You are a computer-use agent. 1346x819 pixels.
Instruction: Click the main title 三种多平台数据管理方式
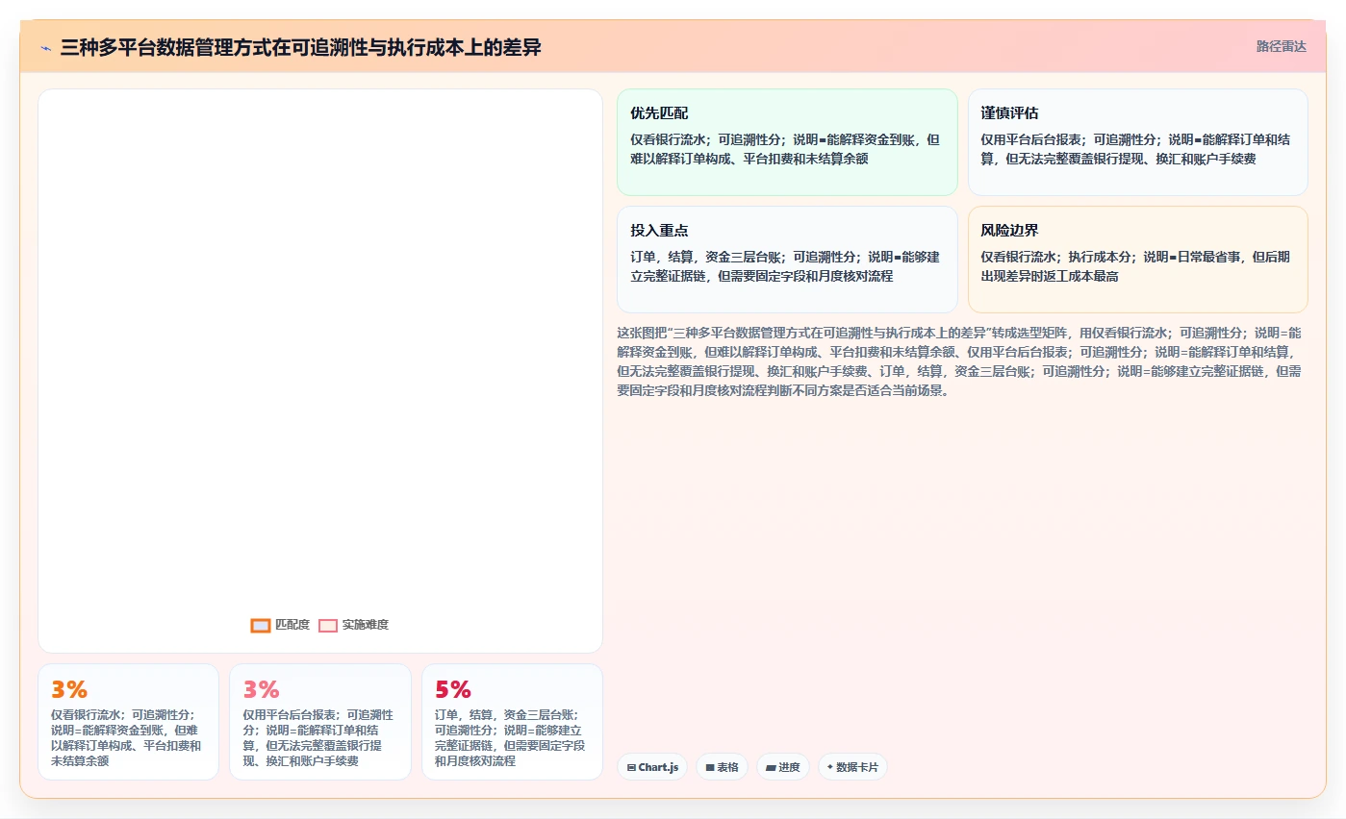(x=300, y=47)
